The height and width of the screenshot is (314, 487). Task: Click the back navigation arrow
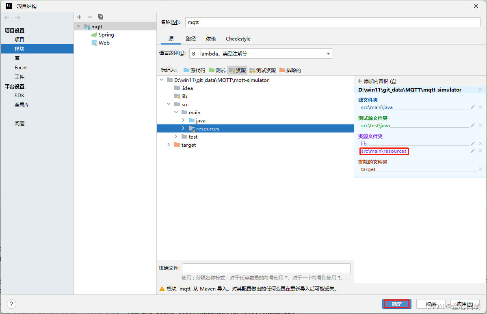6,17
